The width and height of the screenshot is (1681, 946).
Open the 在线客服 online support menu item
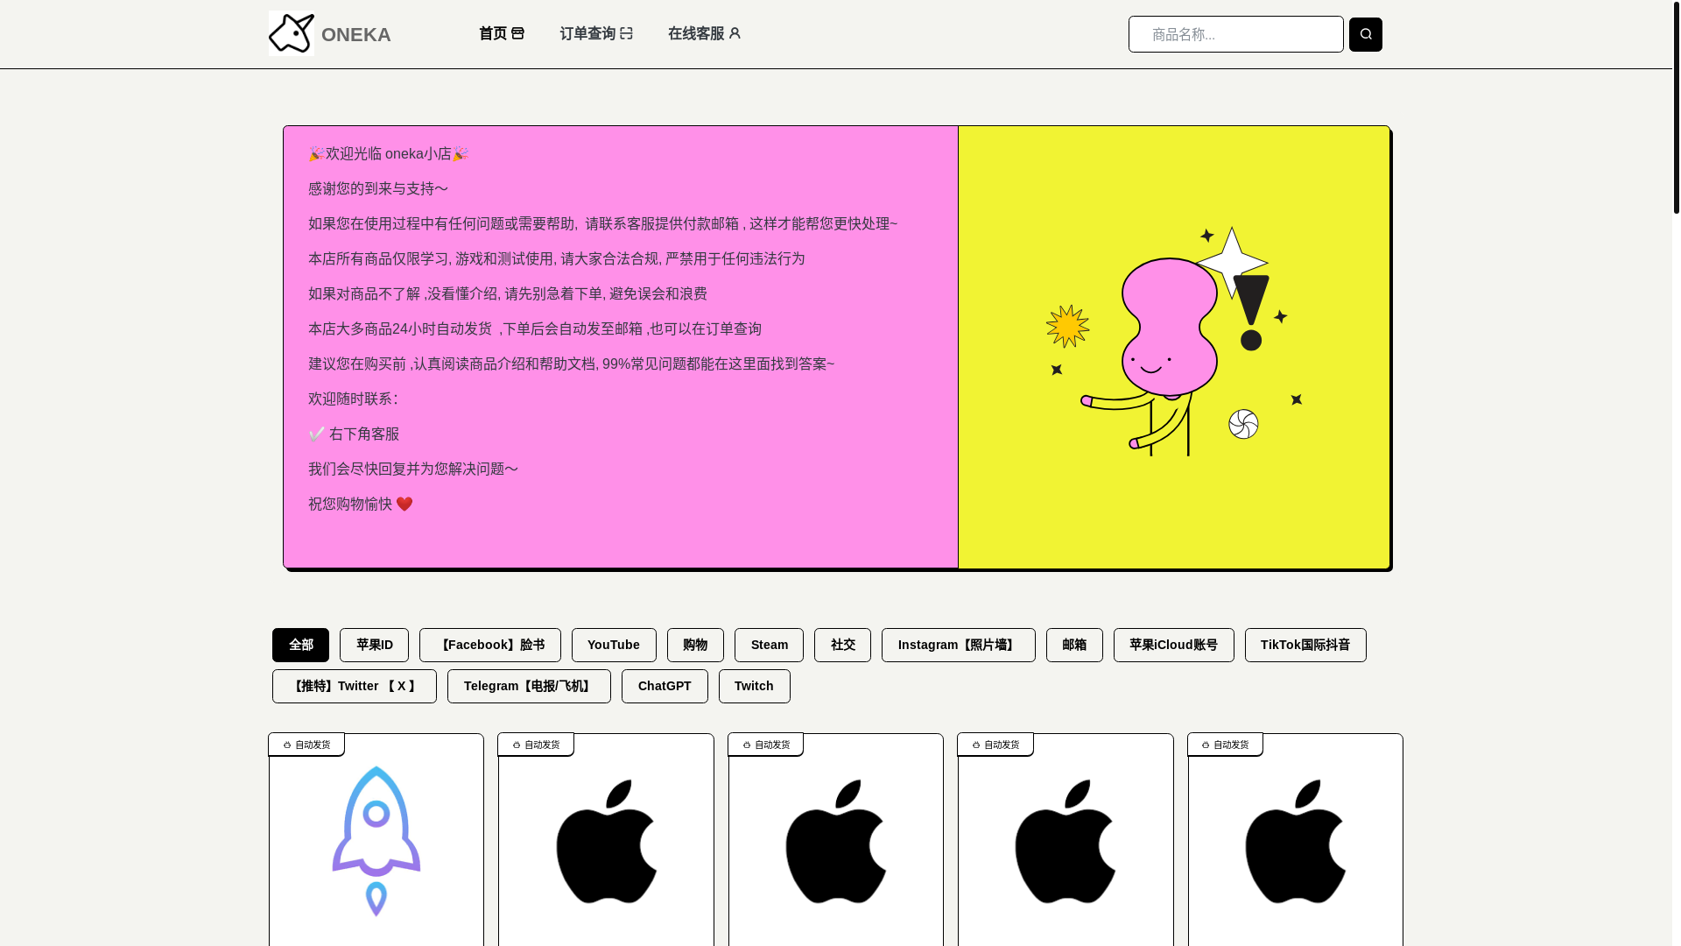point(705,33)
